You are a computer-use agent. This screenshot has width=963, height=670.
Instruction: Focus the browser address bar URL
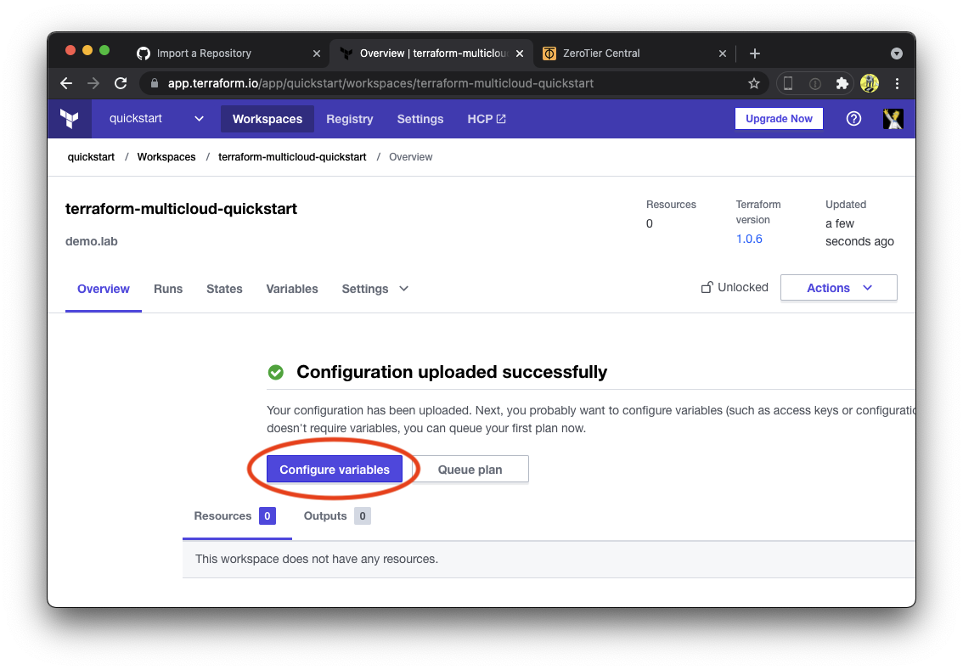tap(380, 83)
